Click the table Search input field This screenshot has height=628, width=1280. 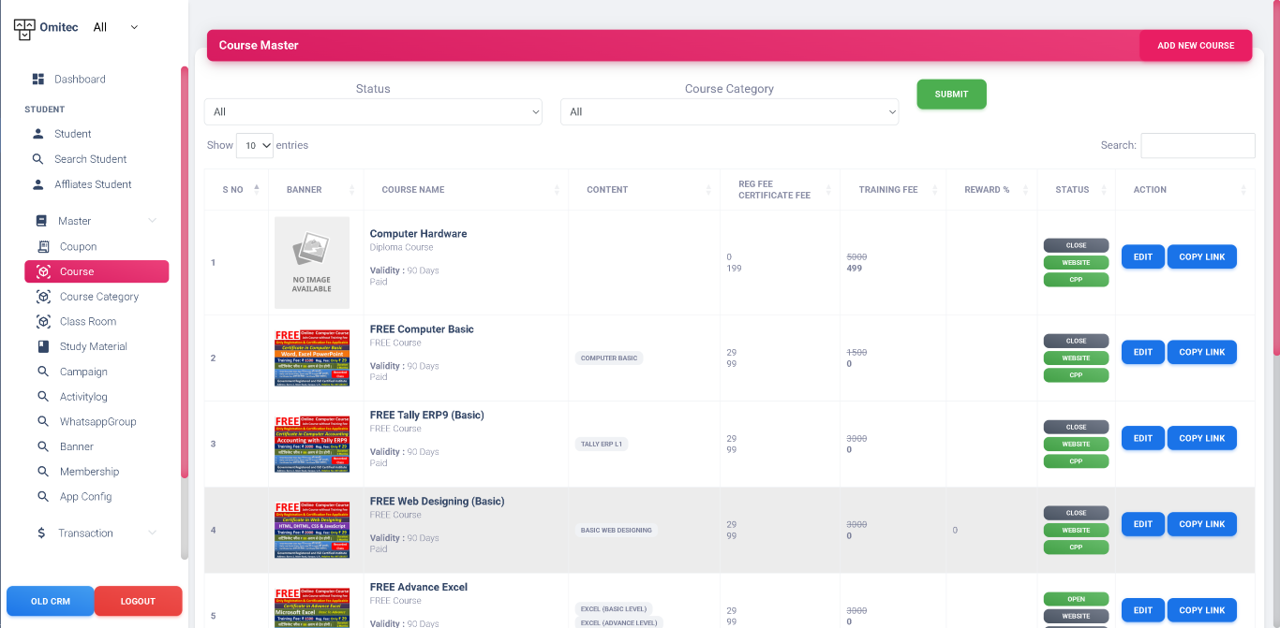click(1198, 145)
